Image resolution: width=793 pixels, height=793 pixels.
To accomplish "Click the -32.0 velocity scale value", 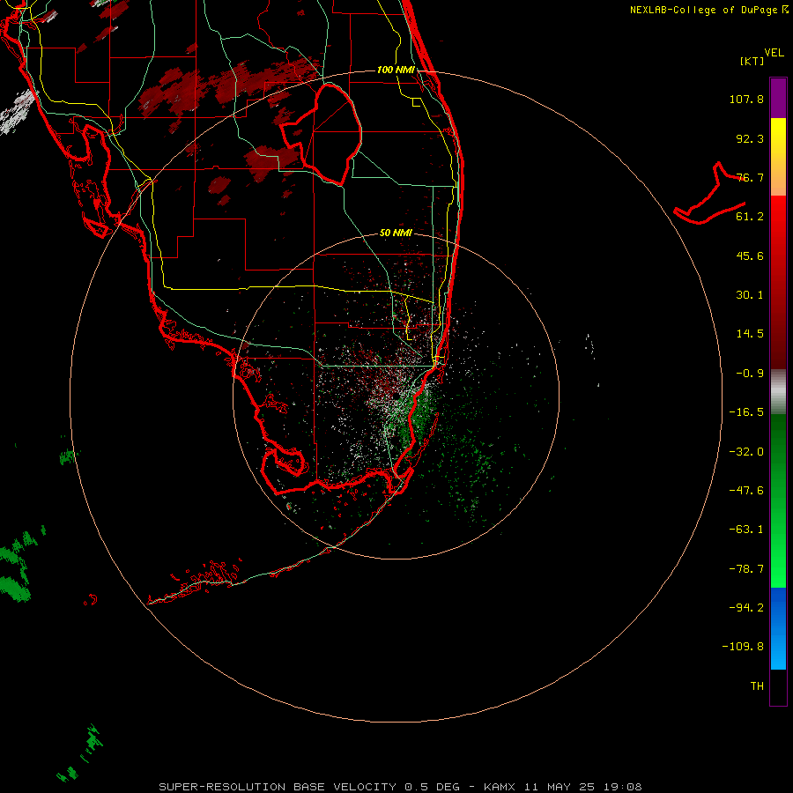I will (746, 452).
